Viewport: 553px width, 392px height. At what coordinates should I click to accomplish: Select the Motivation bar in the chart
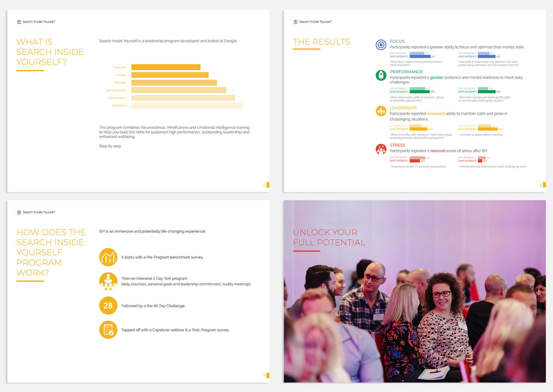coord(174,82)
